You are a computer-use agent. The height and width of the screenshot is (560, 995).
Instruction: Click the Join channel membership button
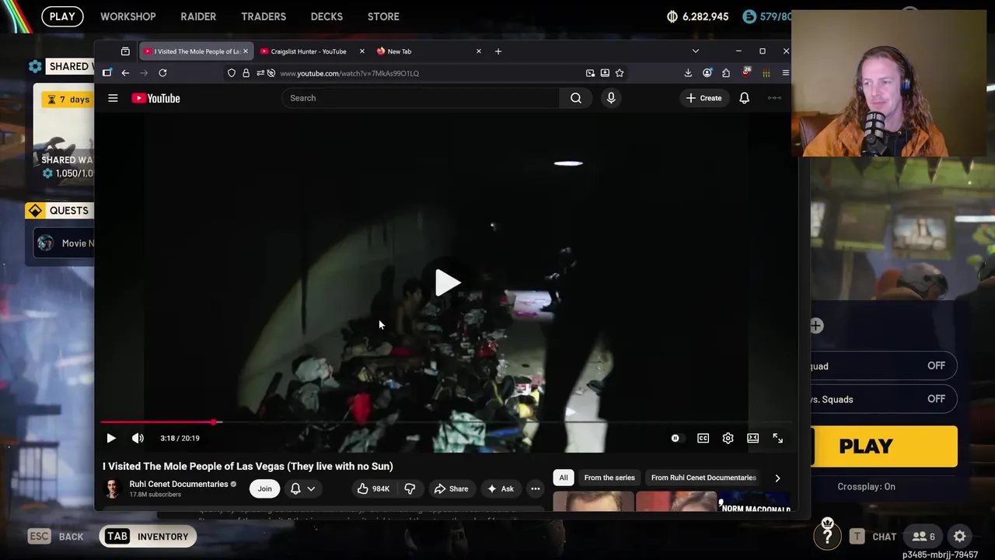click(264, 488)
